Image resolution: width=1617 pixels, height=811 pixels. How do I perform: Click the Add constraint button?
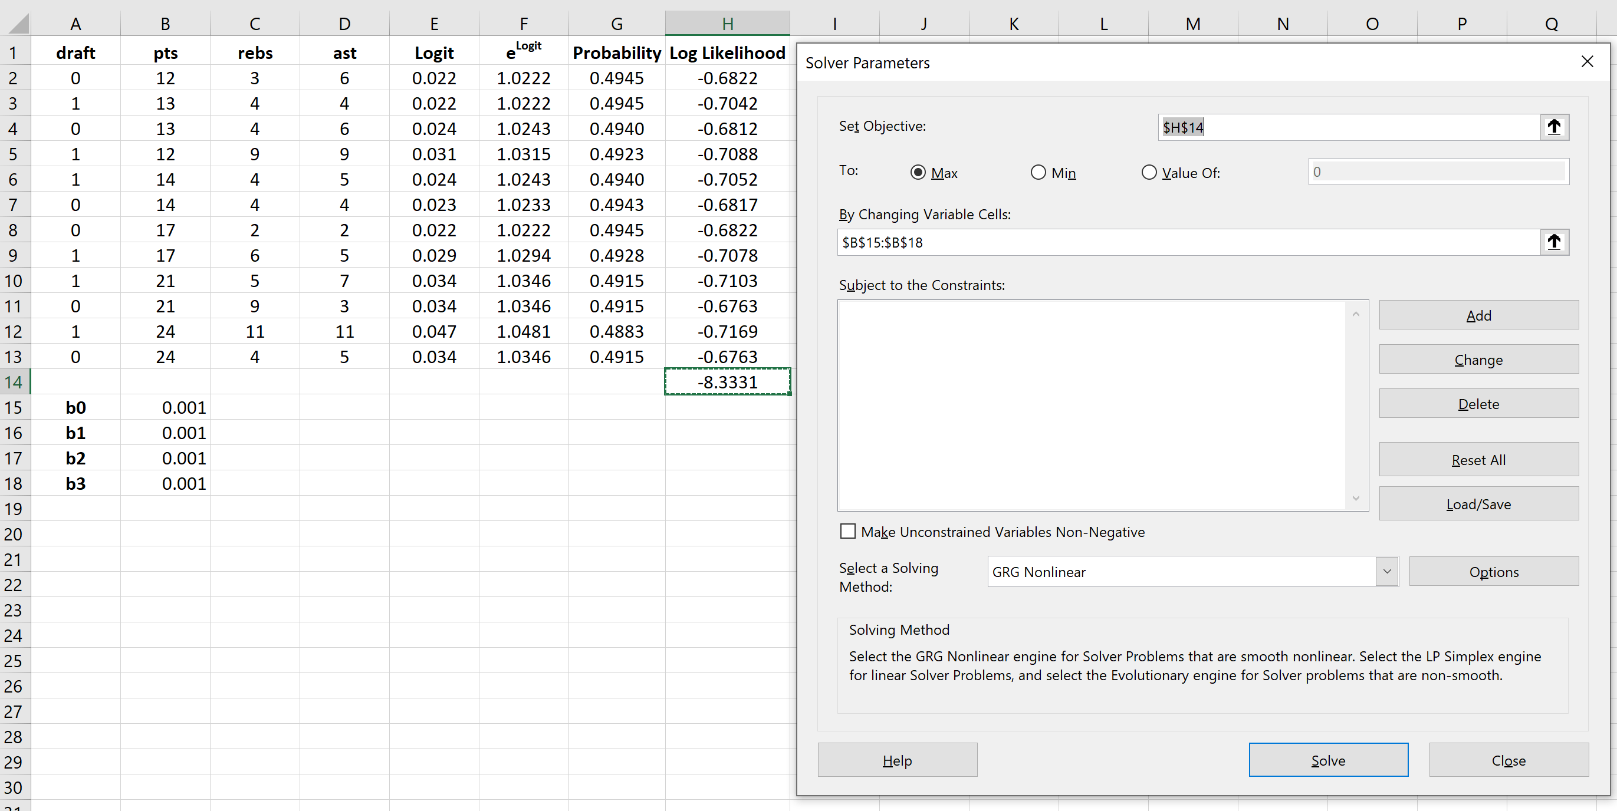[1478, 315]
